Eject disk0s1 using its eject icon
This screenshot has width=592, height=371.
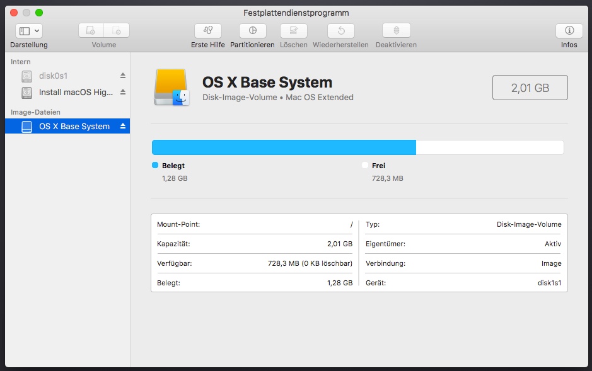[123, 76]
